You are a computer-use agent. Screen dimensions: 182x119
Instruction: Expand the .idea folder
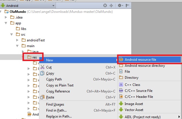point(6,17)
